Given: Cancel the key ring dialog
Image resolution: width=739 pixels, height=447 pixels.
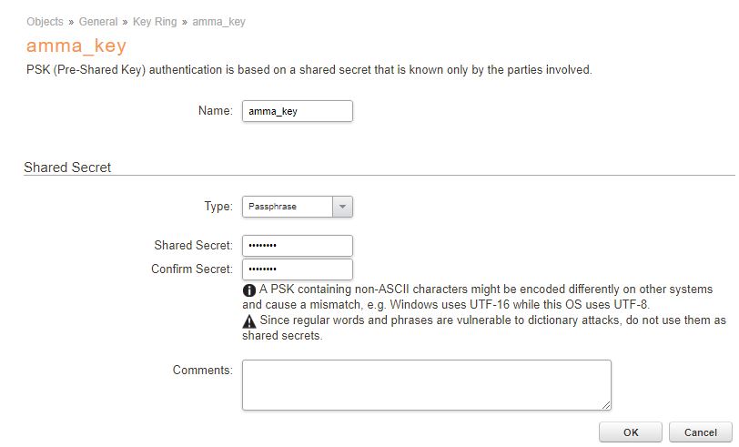Looking at the screenshot, I should coord(700,432).
